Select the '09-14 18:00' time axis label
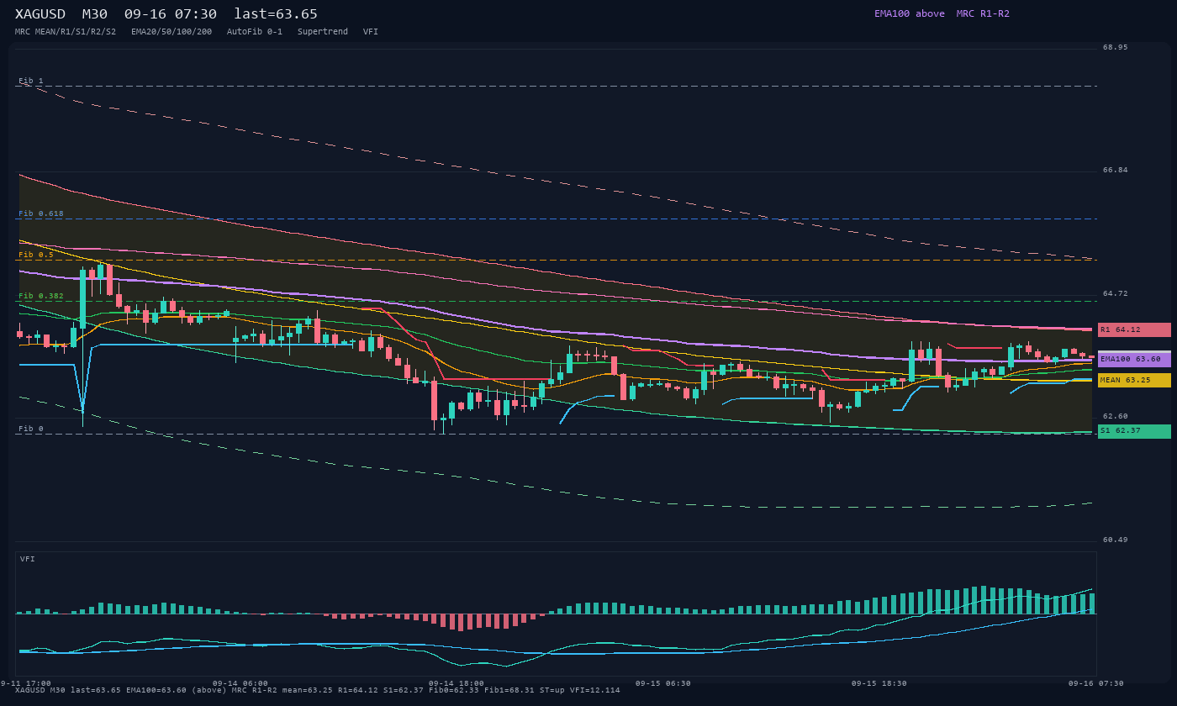 457,683
